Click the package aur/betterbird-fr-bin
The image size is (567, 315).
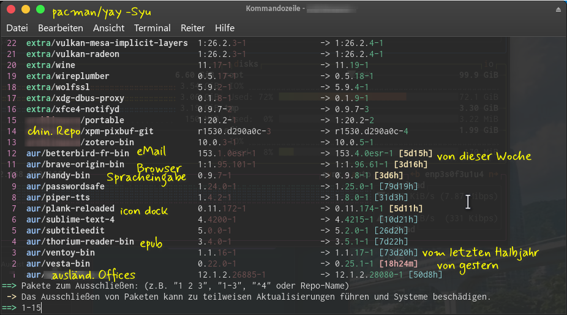point(78,154)
